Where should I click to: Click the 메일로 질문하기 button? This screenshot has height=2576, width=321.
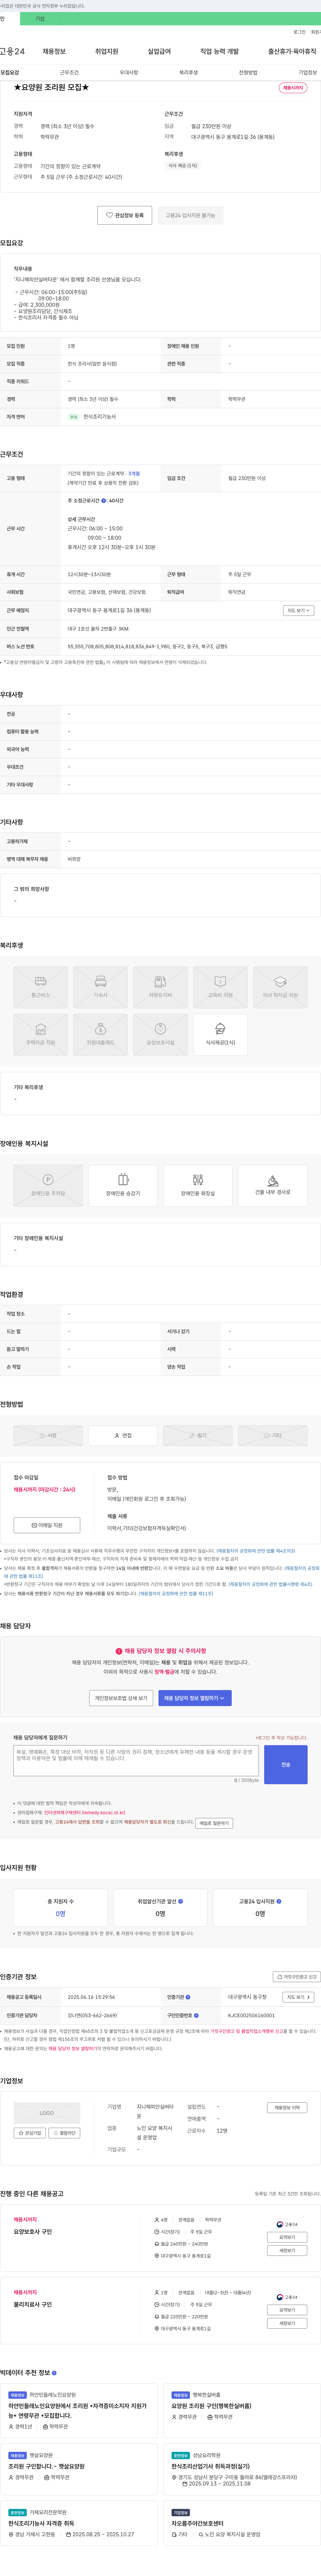click(214, 1823)
